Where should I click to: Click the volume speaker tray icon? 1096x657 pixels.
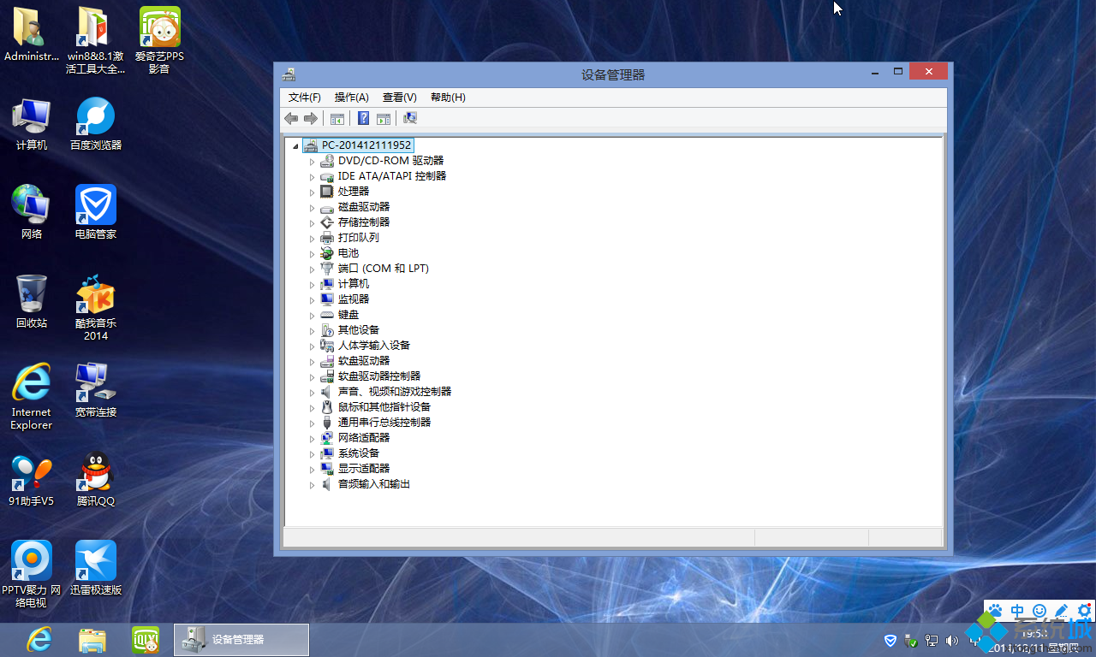tap(952, 640)
